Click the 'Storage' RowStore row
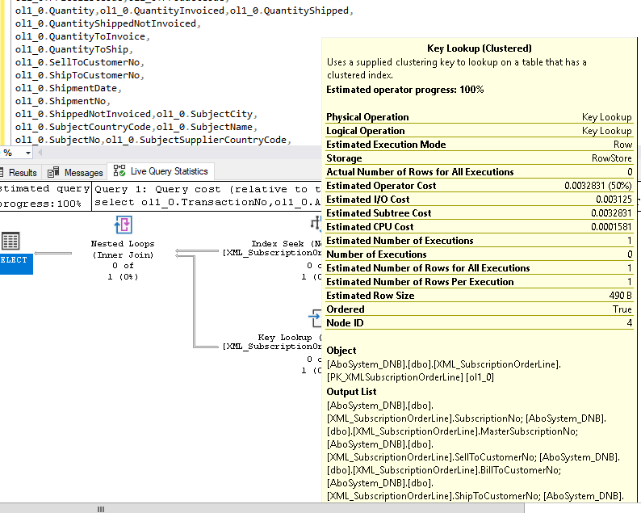641x513 pixels. point(479,158)
